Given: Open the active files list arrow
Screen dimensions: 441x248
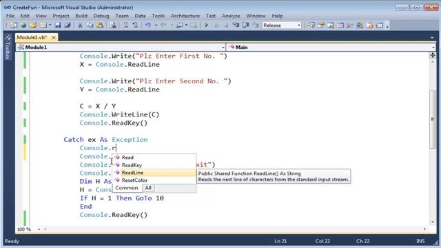Looking at the screenshot, I should point(432,37).
